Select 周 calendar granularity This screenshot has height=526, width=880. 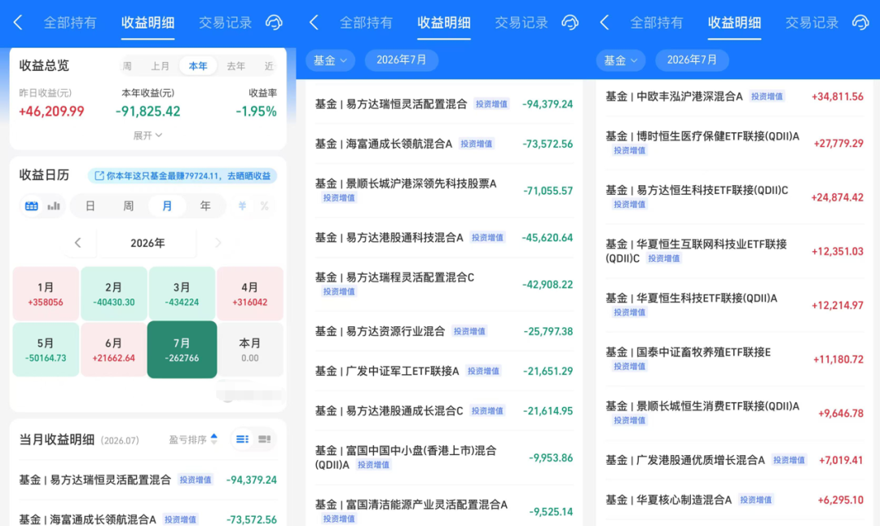coord(129,206)
